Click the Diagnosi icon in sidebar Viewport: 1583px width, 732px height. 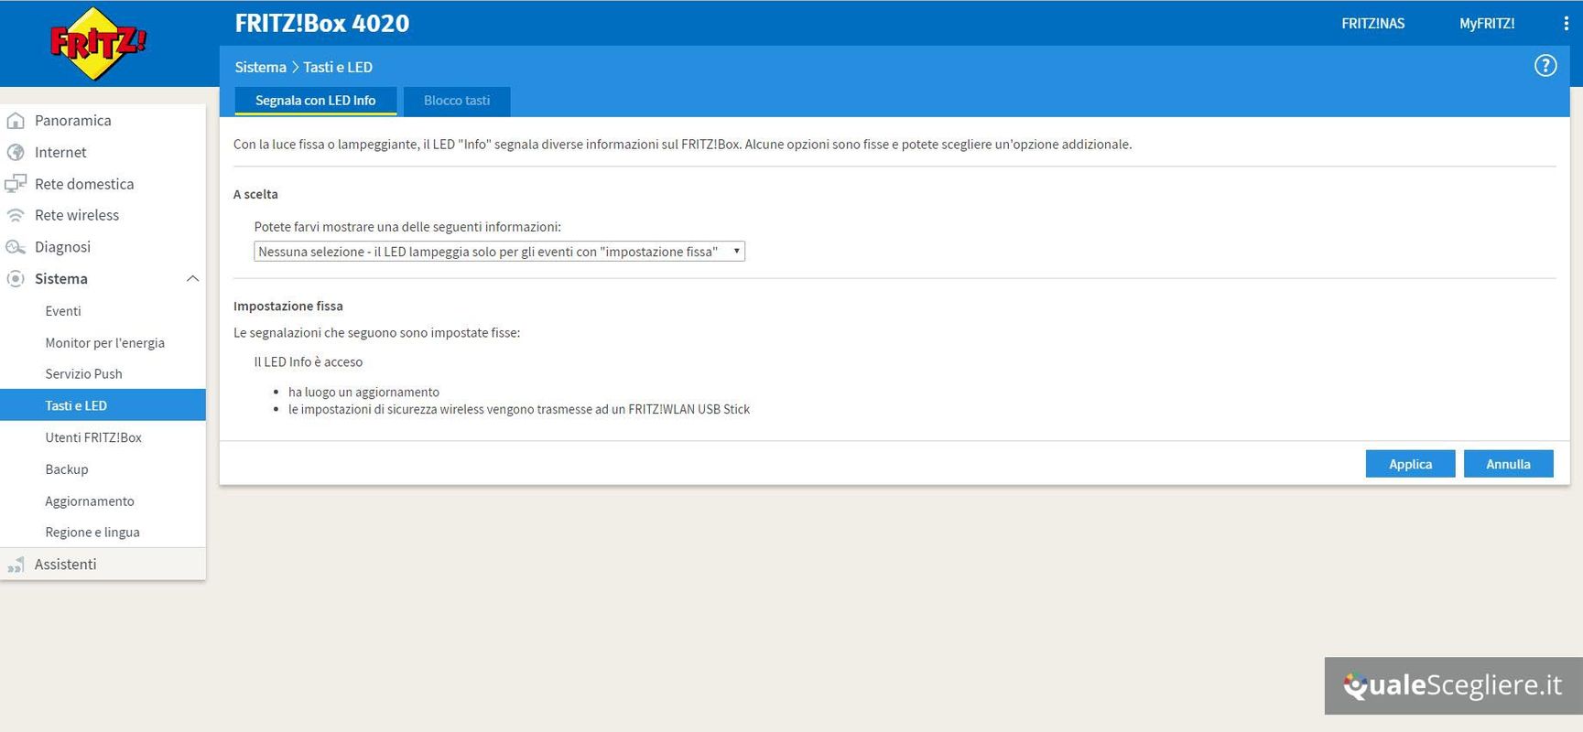tap(16, 247)
